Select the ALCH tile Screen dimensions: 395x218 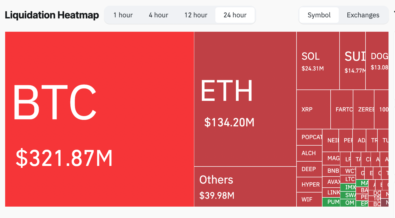[309, 153]
